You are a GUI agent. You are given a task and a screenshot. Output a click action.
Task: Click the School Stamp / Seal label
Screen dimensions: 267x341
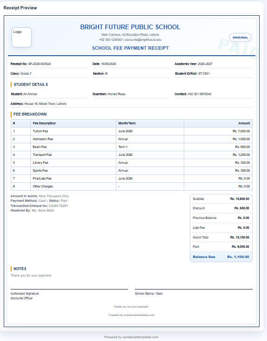[x=149, y=293]
